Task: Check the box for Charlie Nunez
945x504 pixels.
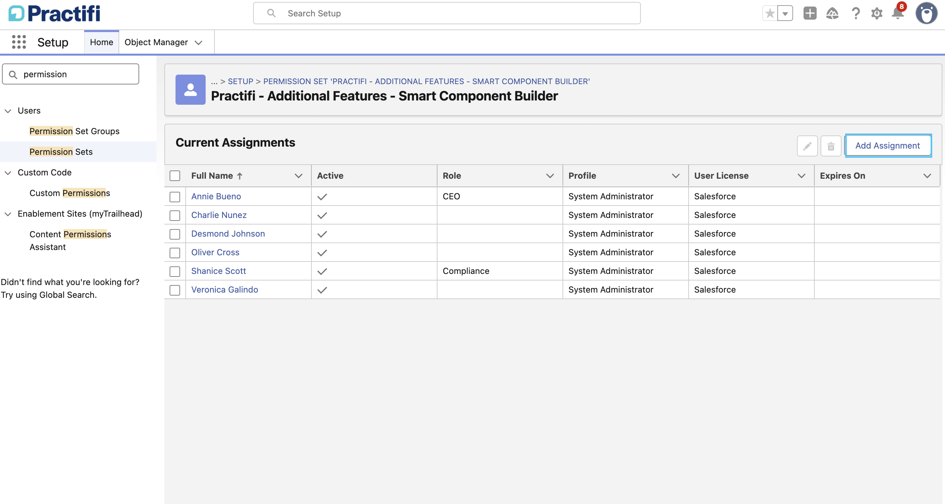Action: pyautogui.click(x=175, y=215)
